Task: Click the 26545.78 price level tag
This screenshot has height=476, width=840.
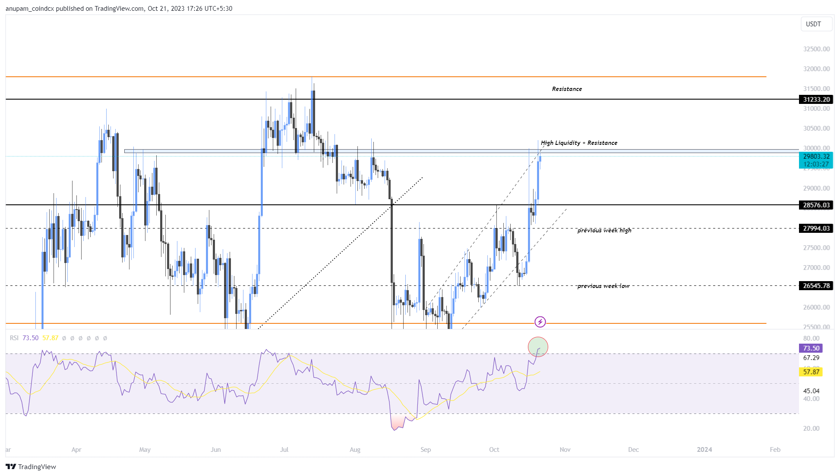Action: pyautogui.click(x=816, y=286)
